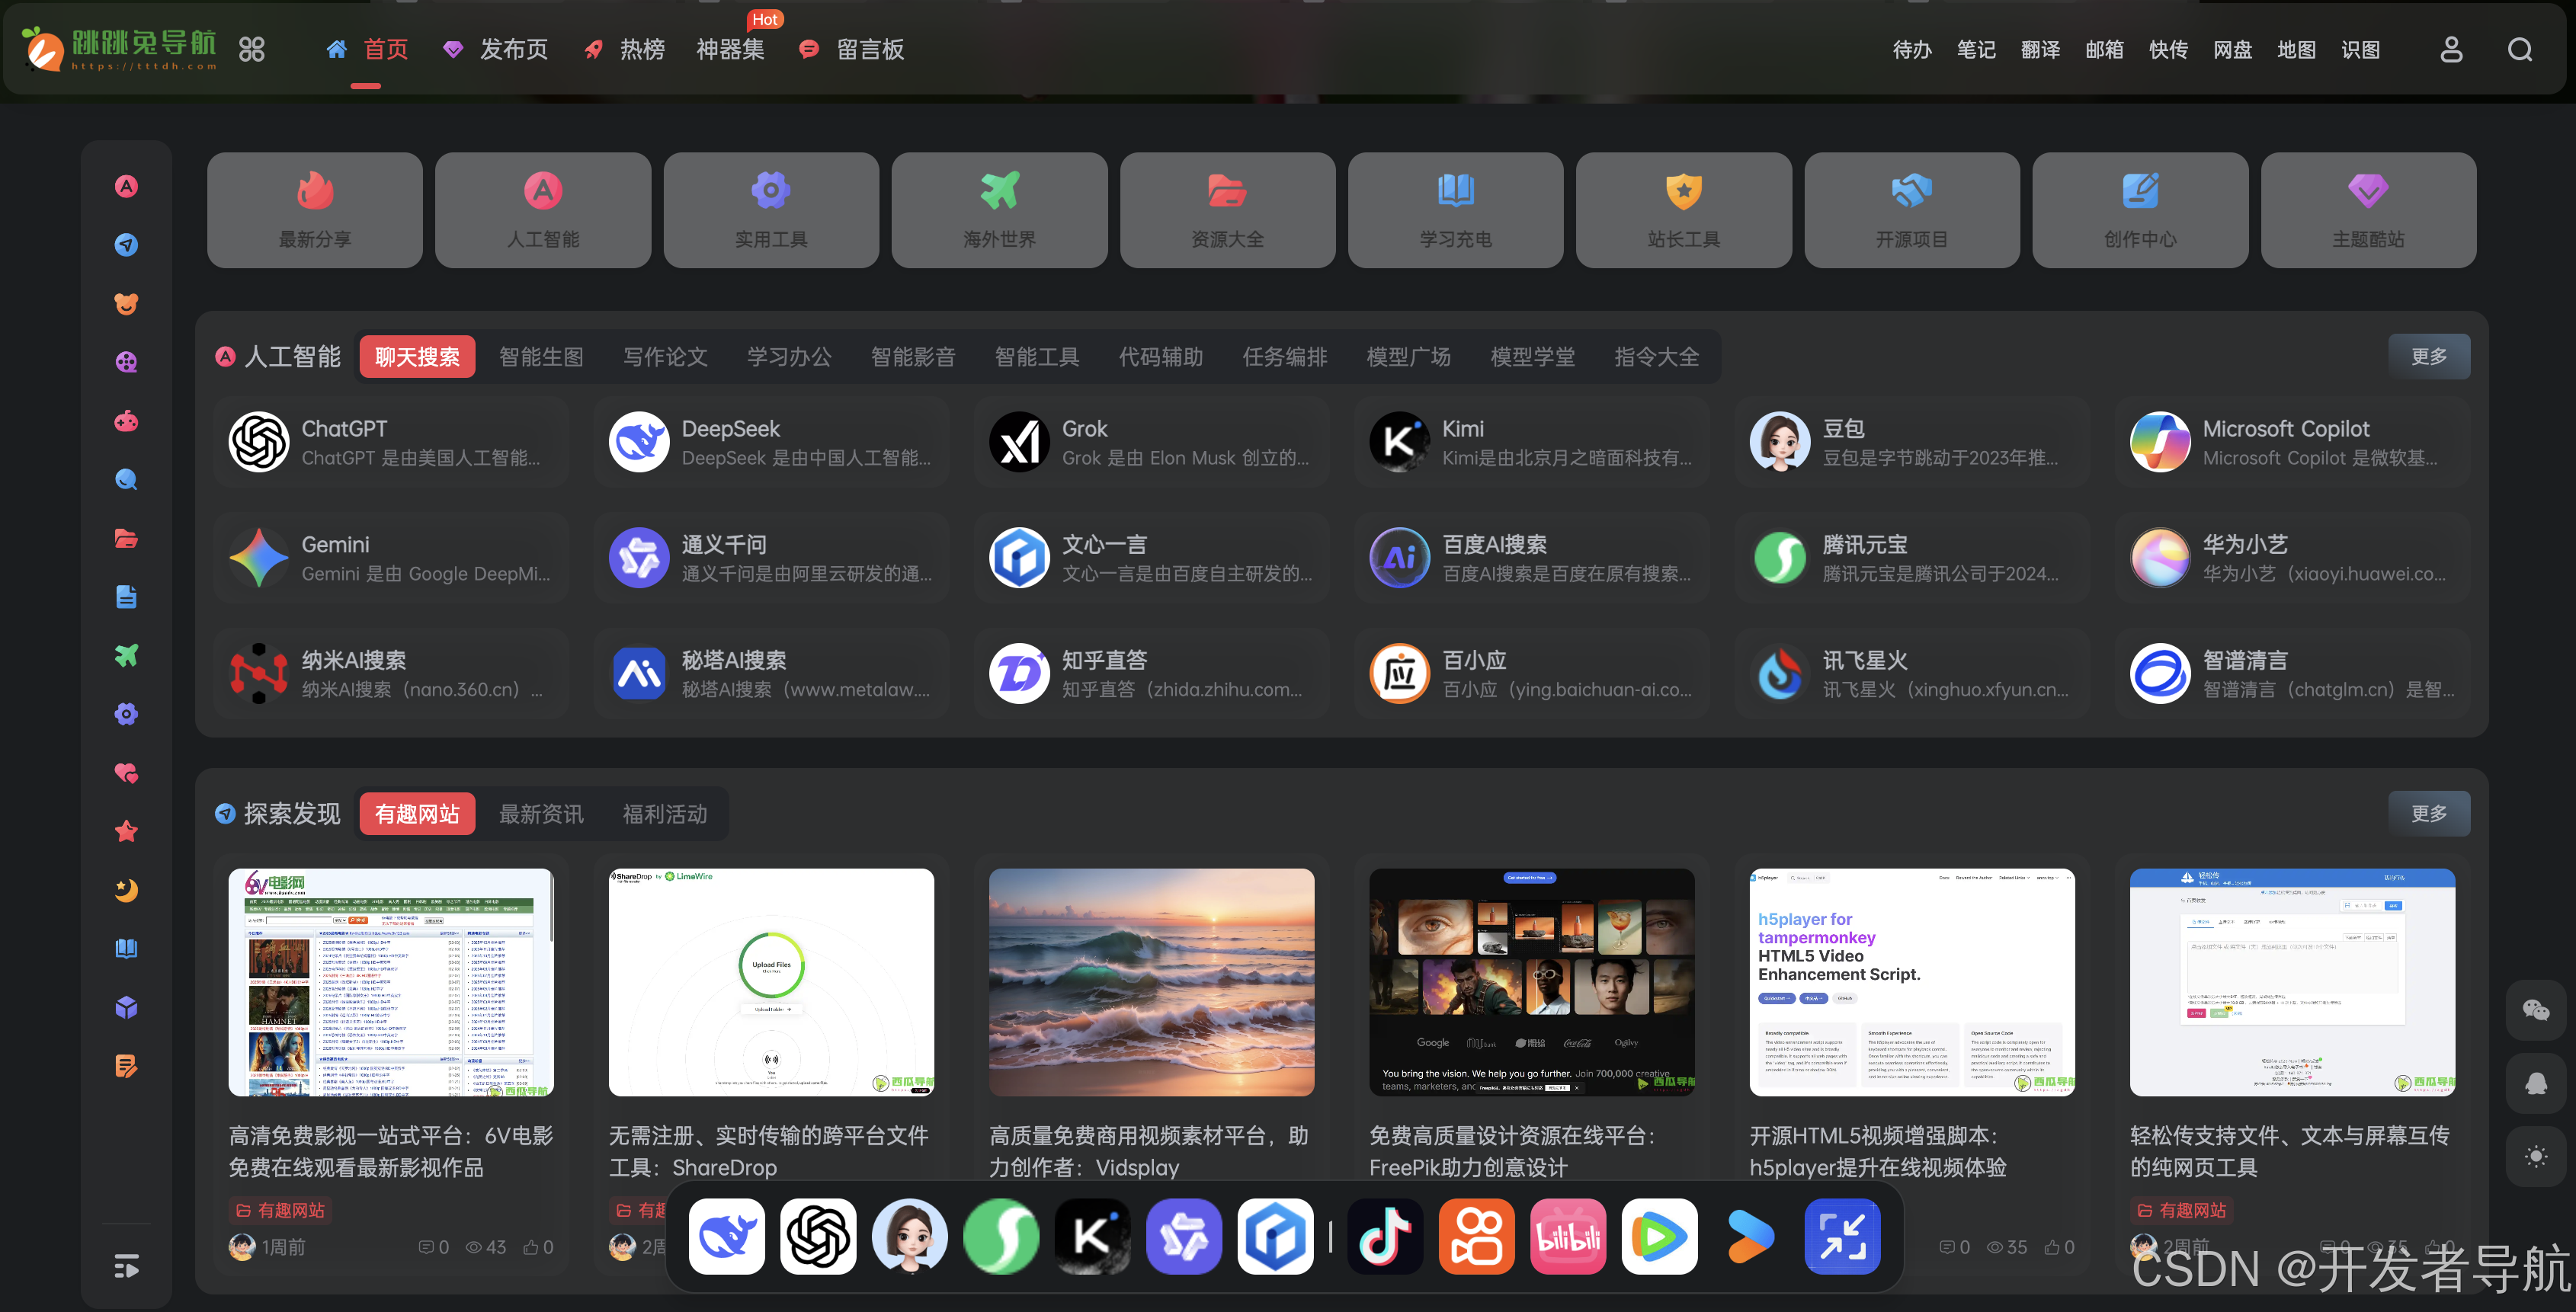
Task: Open the 翻译 link in the header
Action: point(2040,49)
